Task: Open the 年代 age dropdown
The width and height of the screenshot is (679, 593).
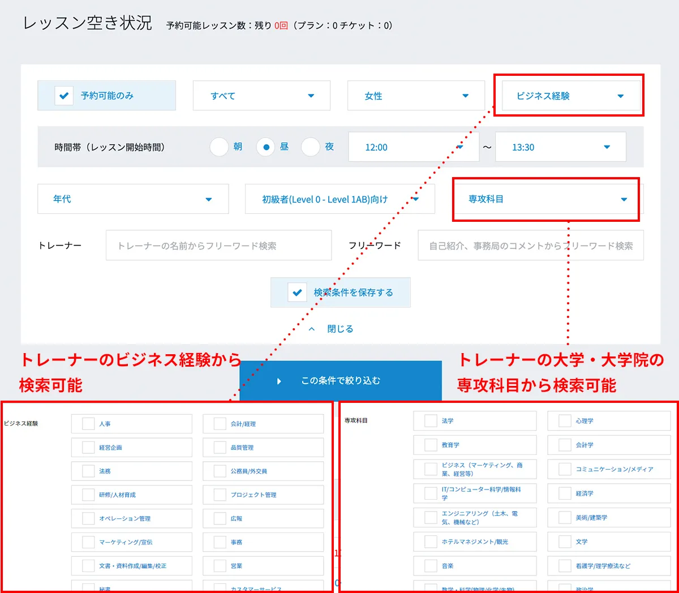Action: click(133, 199)
